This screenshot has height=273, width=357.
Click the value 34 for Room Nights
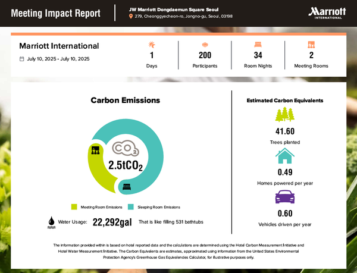coord(258,55)
